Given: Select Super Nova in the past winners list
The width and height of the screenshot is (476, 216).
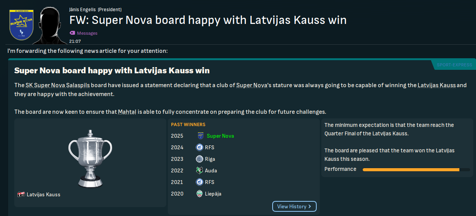Looking at the screenshot, I should [220, 136].
